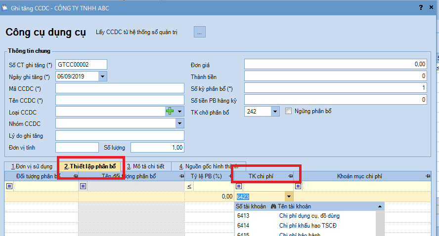Click the Số tài khoản column header
Screen dimensions: 439x236
point(251,206)
